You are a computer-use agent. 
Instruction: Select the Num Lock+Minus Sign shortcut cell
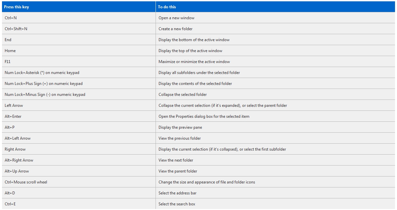(45, 95)
